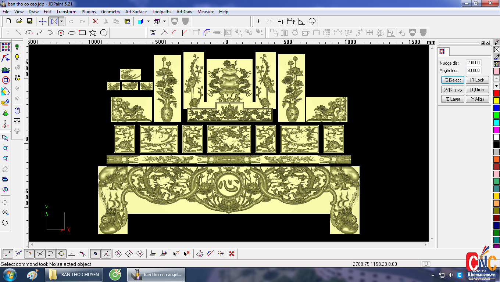
Task: Open the Art Surface menu
Action: click(x=136, y=12)
